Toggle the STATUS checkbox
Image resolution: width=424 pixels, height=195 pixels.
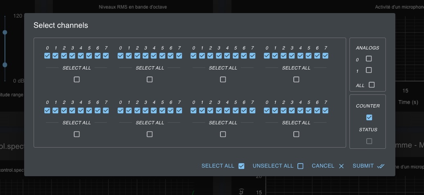pos(369,141)
